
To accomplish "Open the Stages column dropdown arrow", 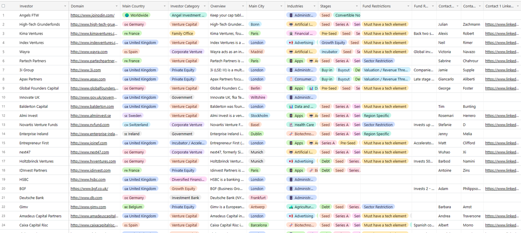I will click(x=357, y=6).
